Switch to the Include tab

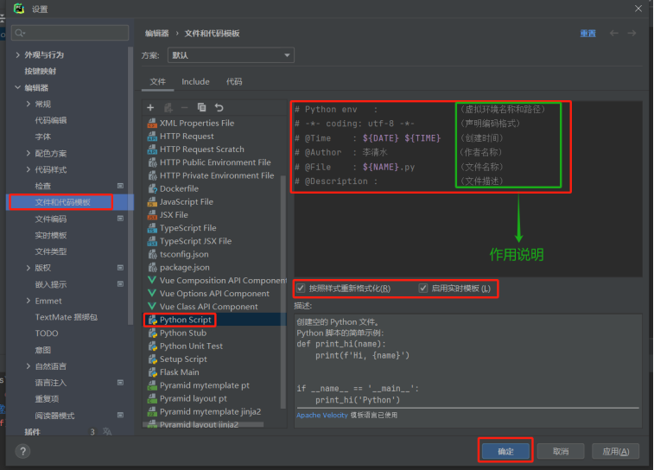point(195,81)
